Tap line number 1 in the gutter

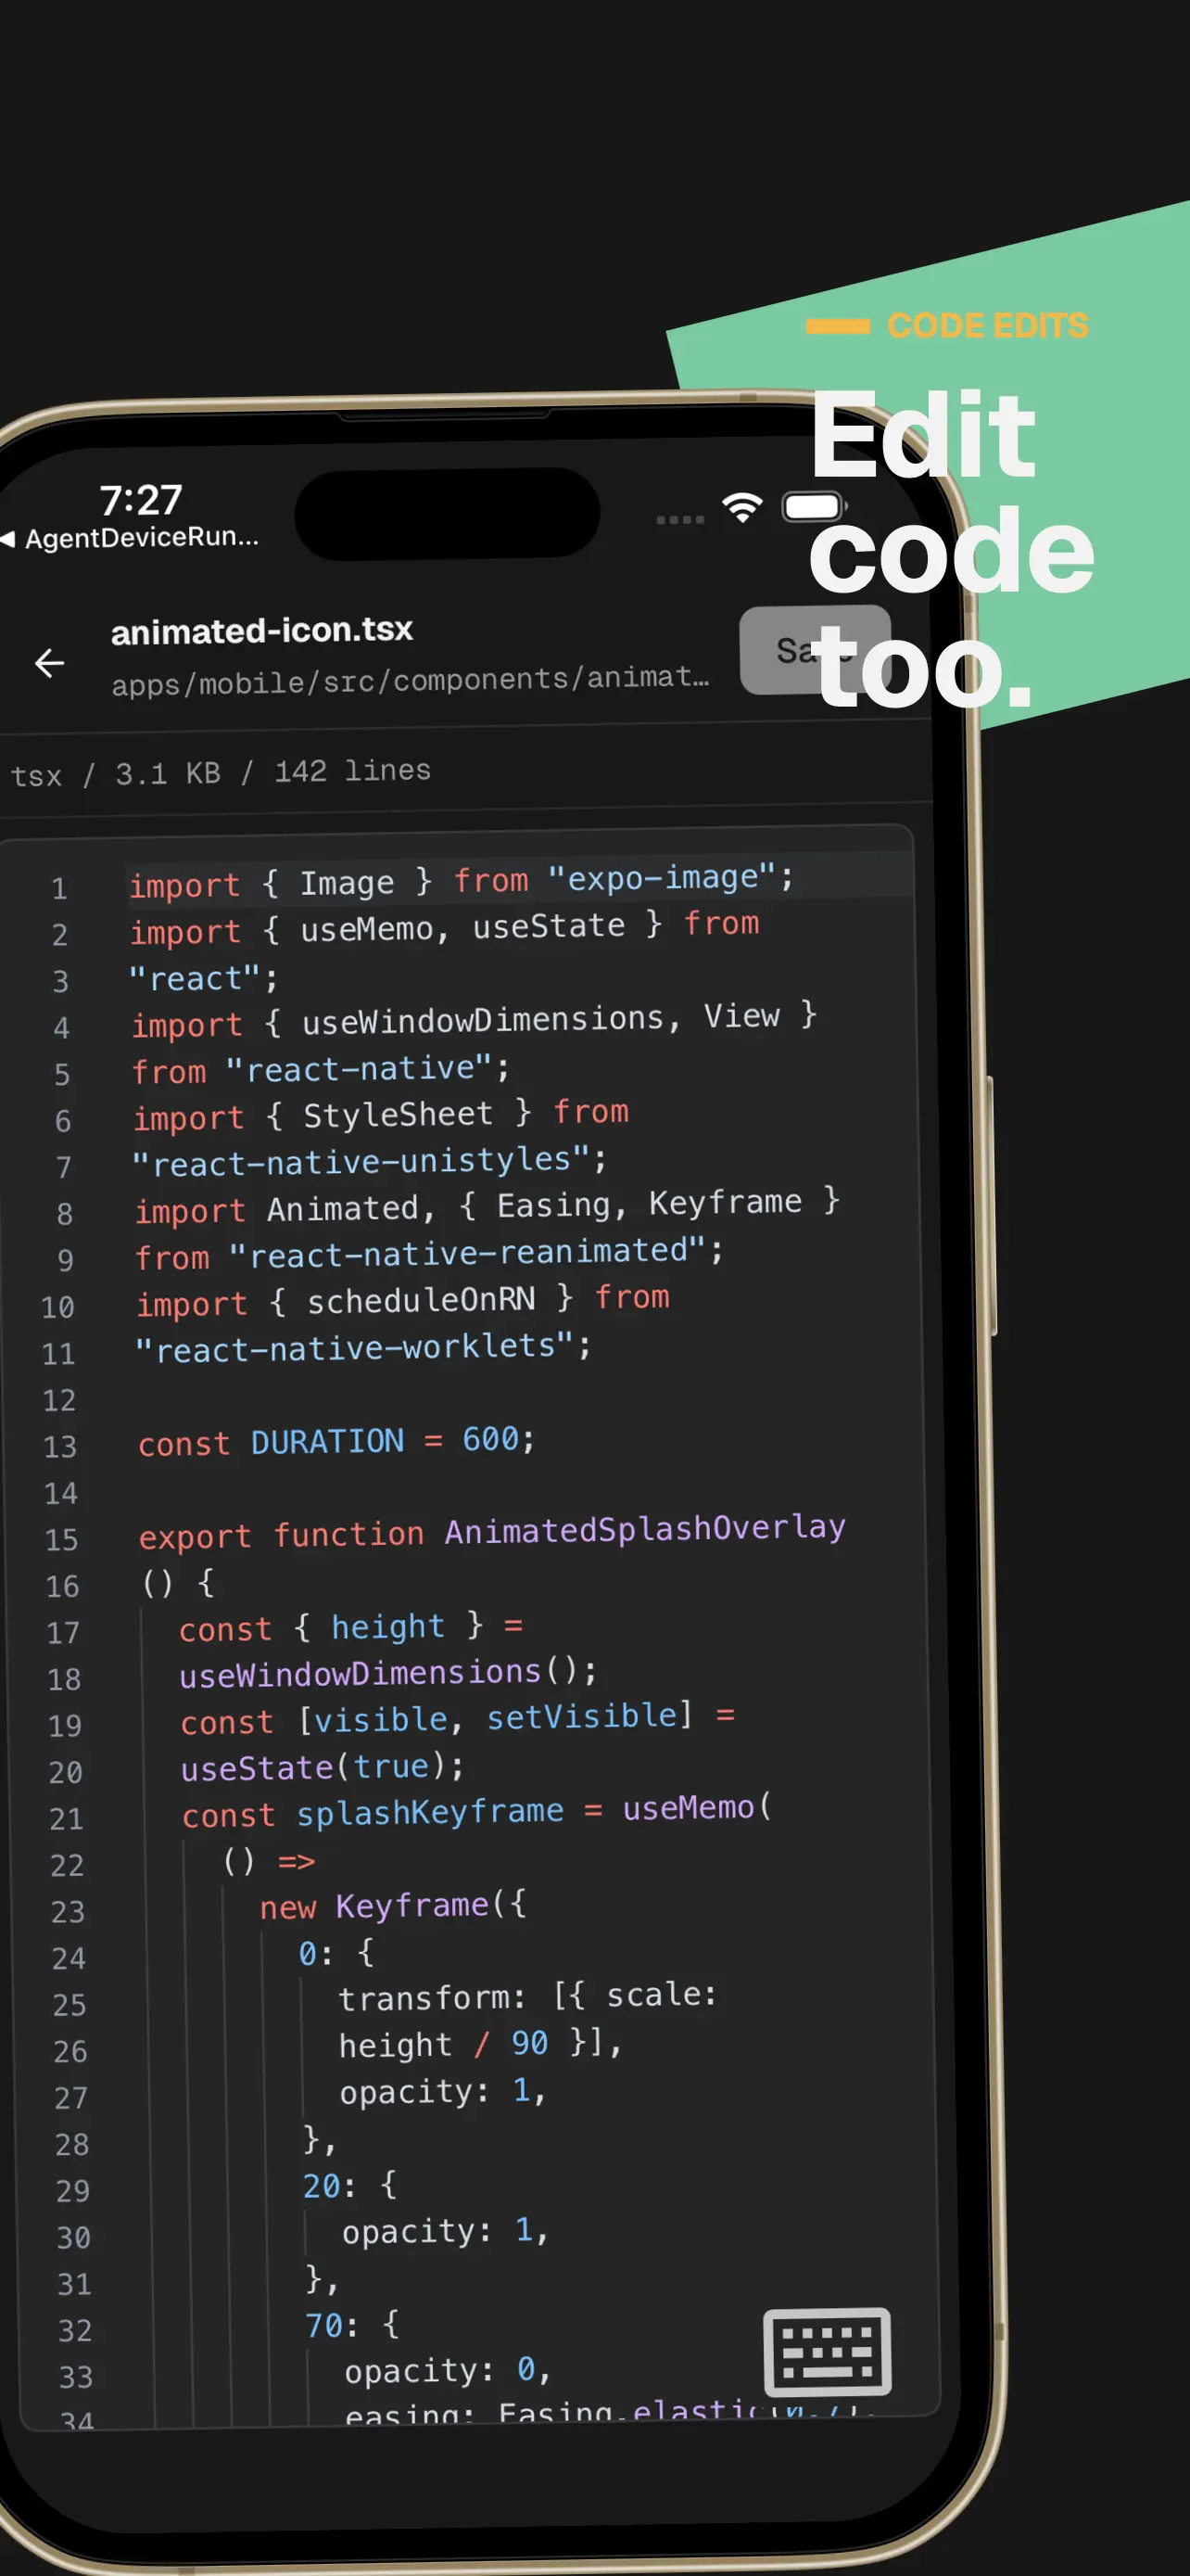pyautogui.click(x=59, y=888)
